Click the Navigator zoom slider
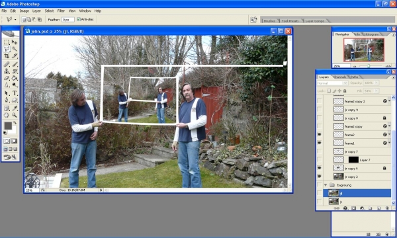Viewport: 397px width, 238px height. tap(369, 66)
